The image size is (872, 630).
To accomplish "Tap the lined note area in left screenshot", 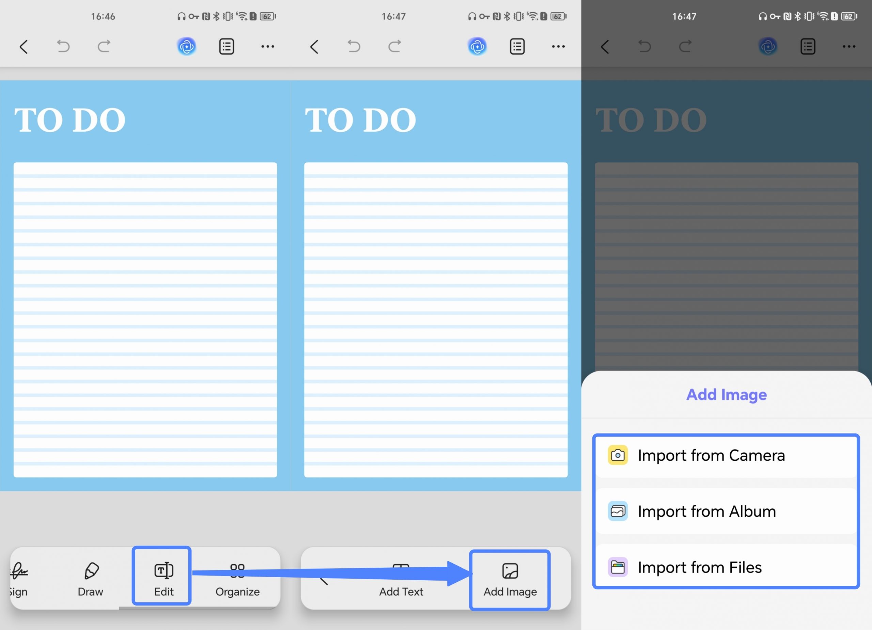I will tap(145, 320).
